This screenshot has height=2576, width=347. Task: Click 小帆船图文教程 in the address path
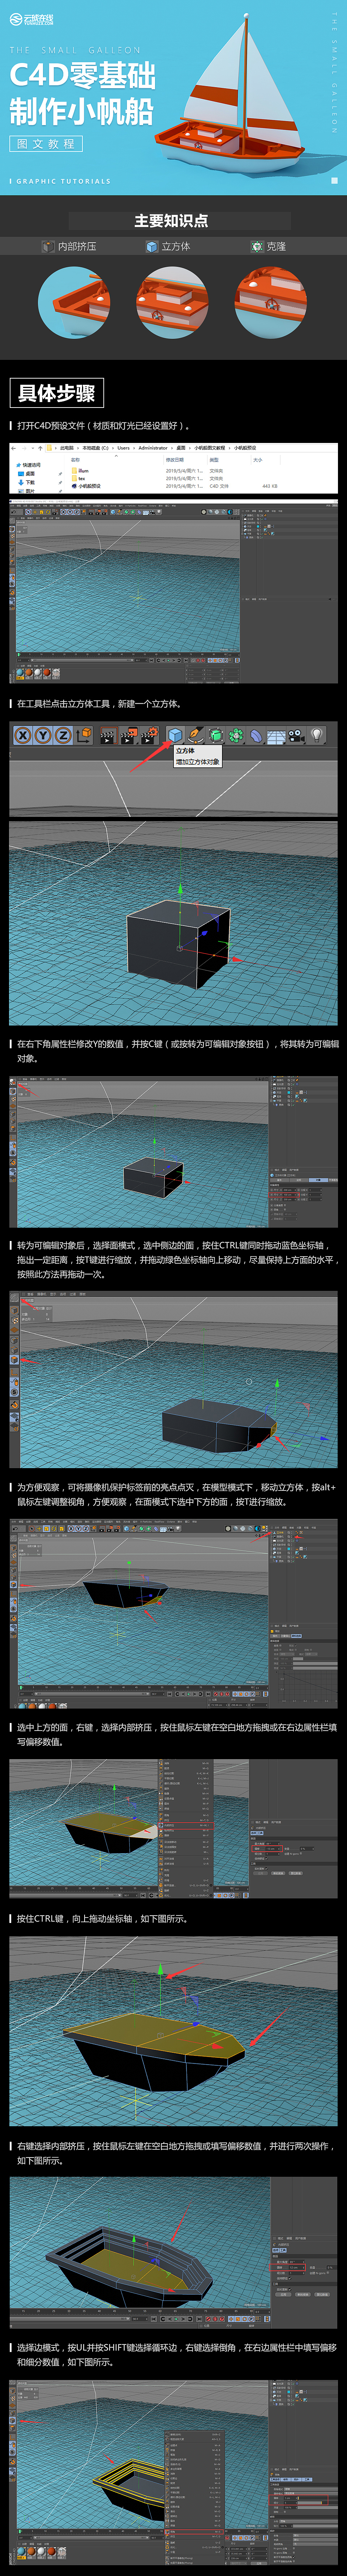[x=210, y=448]
